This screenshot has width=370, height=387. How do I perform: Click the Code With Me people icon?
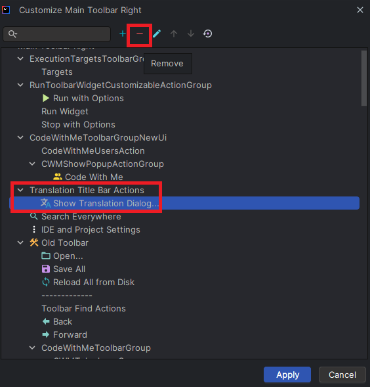coord(58,177)
